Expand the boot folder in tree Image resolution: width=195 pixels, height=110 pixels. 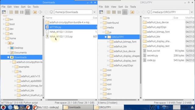pyautogui.click(x=4, y=24)
